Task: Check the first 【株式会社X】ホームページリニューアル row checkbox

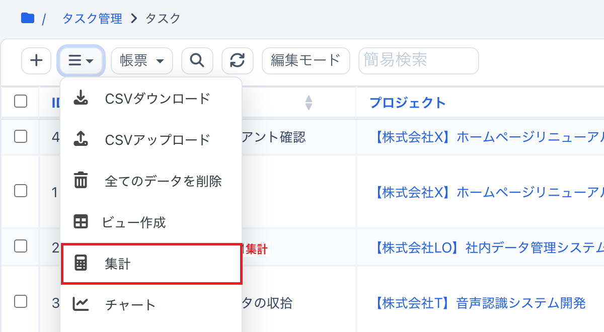Action: [x=21, y=136]
